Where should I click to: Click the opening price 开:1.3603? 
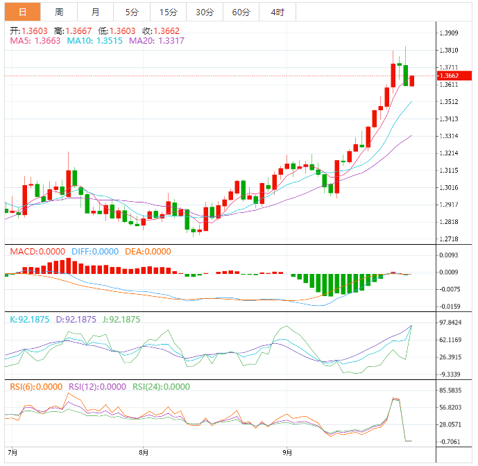click(28, 31)
